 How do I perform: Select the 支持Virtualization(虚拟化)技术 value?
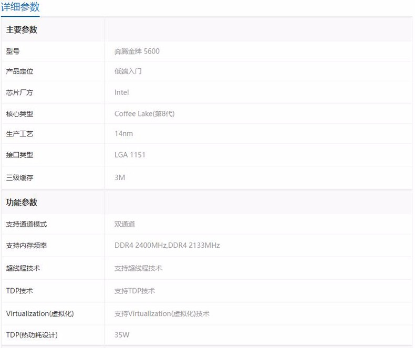[x=162, y=314]
